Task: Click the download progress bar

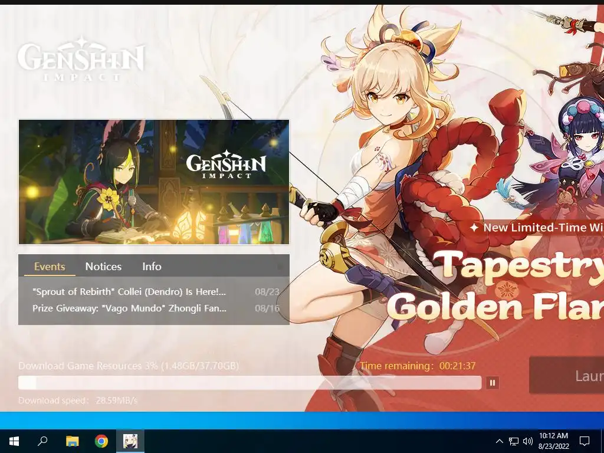Action: tap(250, 382)
